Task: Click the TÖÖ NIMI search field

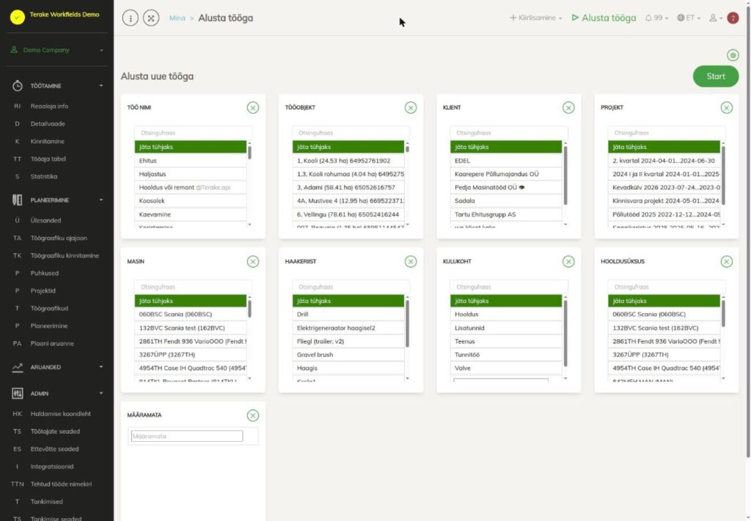Action: click(193, 133)
